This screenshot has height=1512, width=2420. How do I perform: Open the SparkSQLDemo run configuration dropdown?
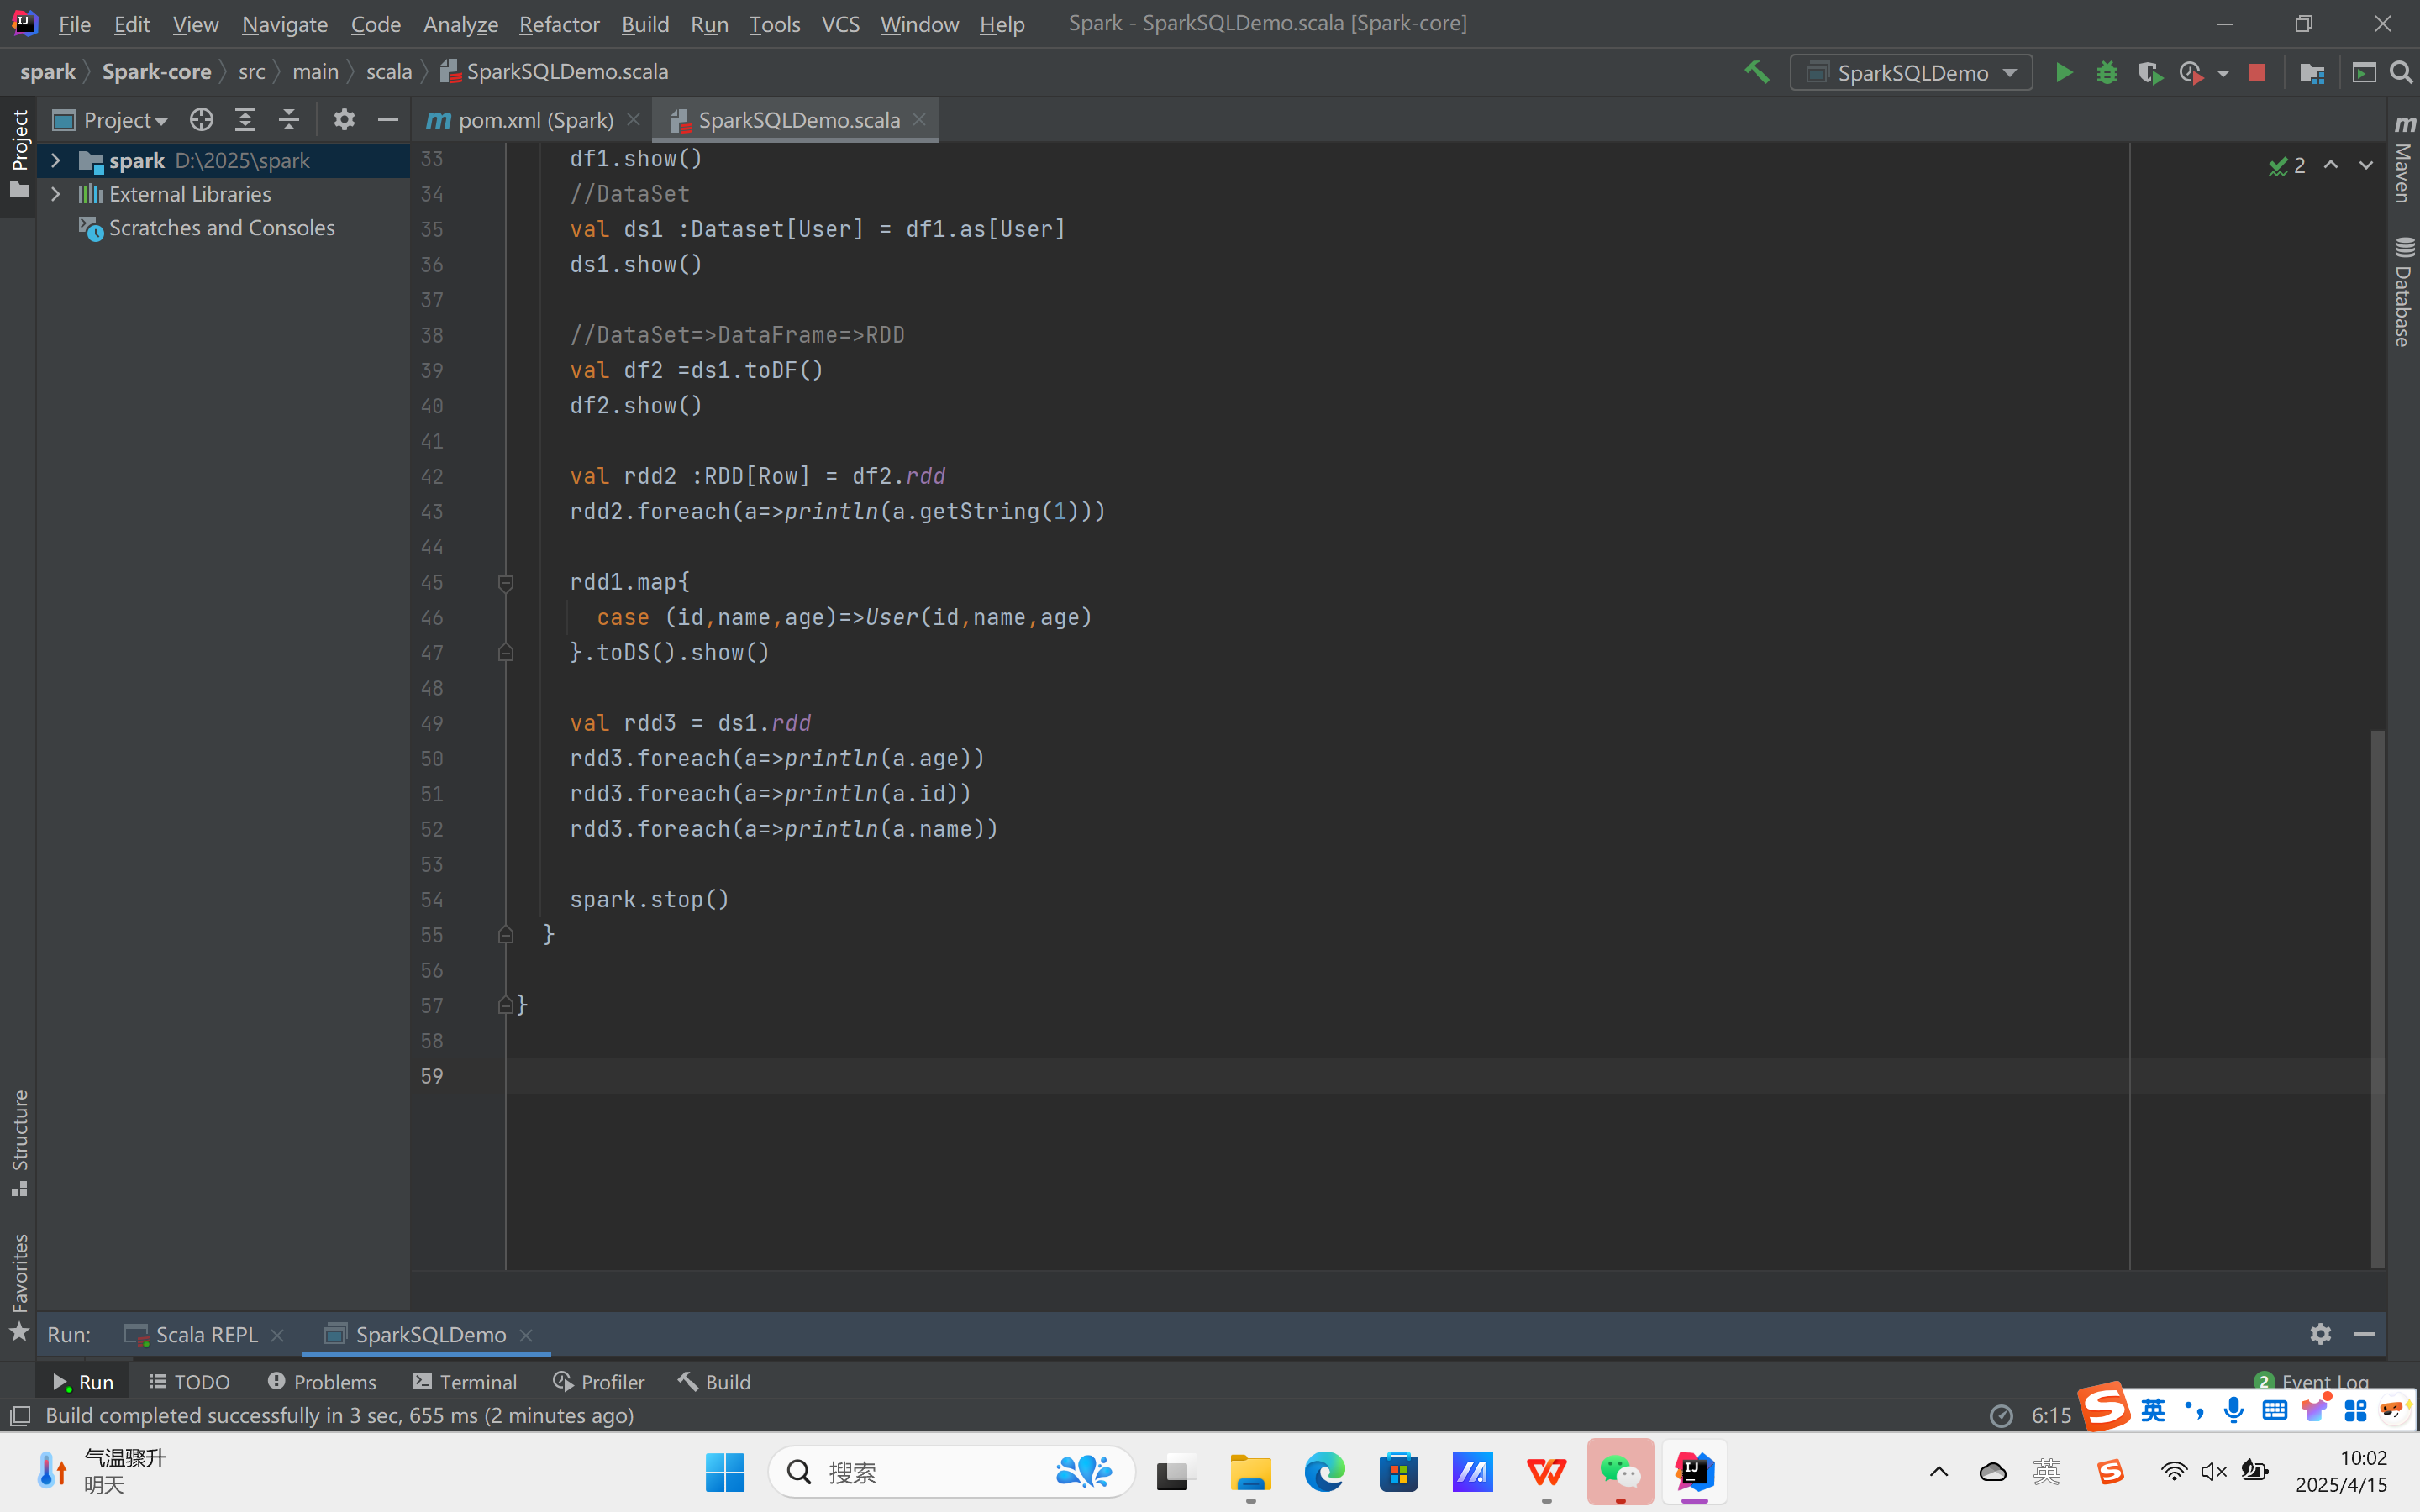tap(1910, 72)
